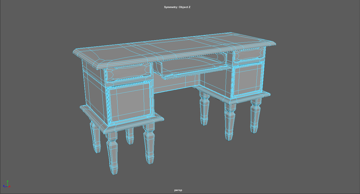The height and width of the screenshot is (194, 360).
Task: Pick the inner leg of the right pedestal
Action: point(204,109)
